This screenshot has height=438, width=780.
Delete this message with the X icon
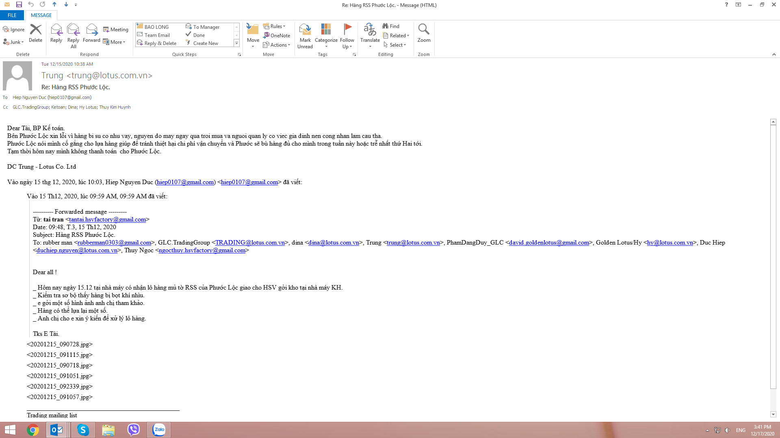(36, 33)
